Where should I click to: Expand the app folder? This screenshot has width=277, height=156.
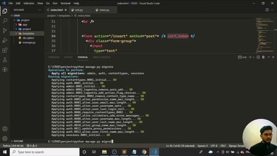click(27, 25)
